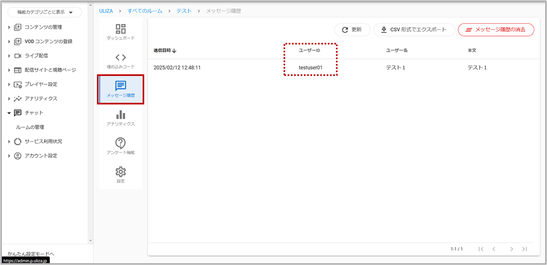Click the 配信サイトと視聴ページ page icon
Image resolution: width=547 pixels, height=265 pixels.
18,70
